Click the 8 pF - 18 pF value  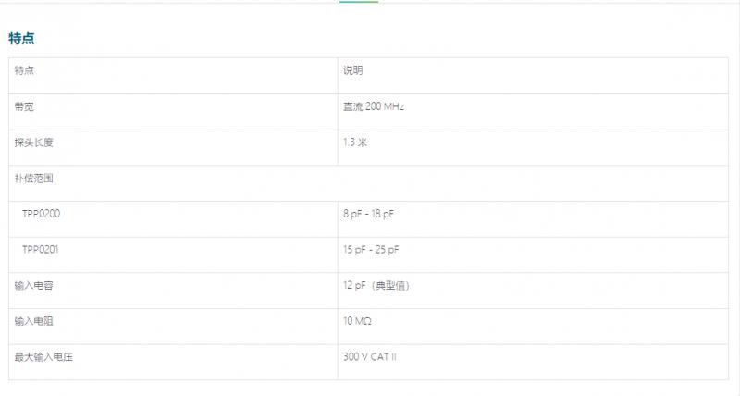click(368, 214)
